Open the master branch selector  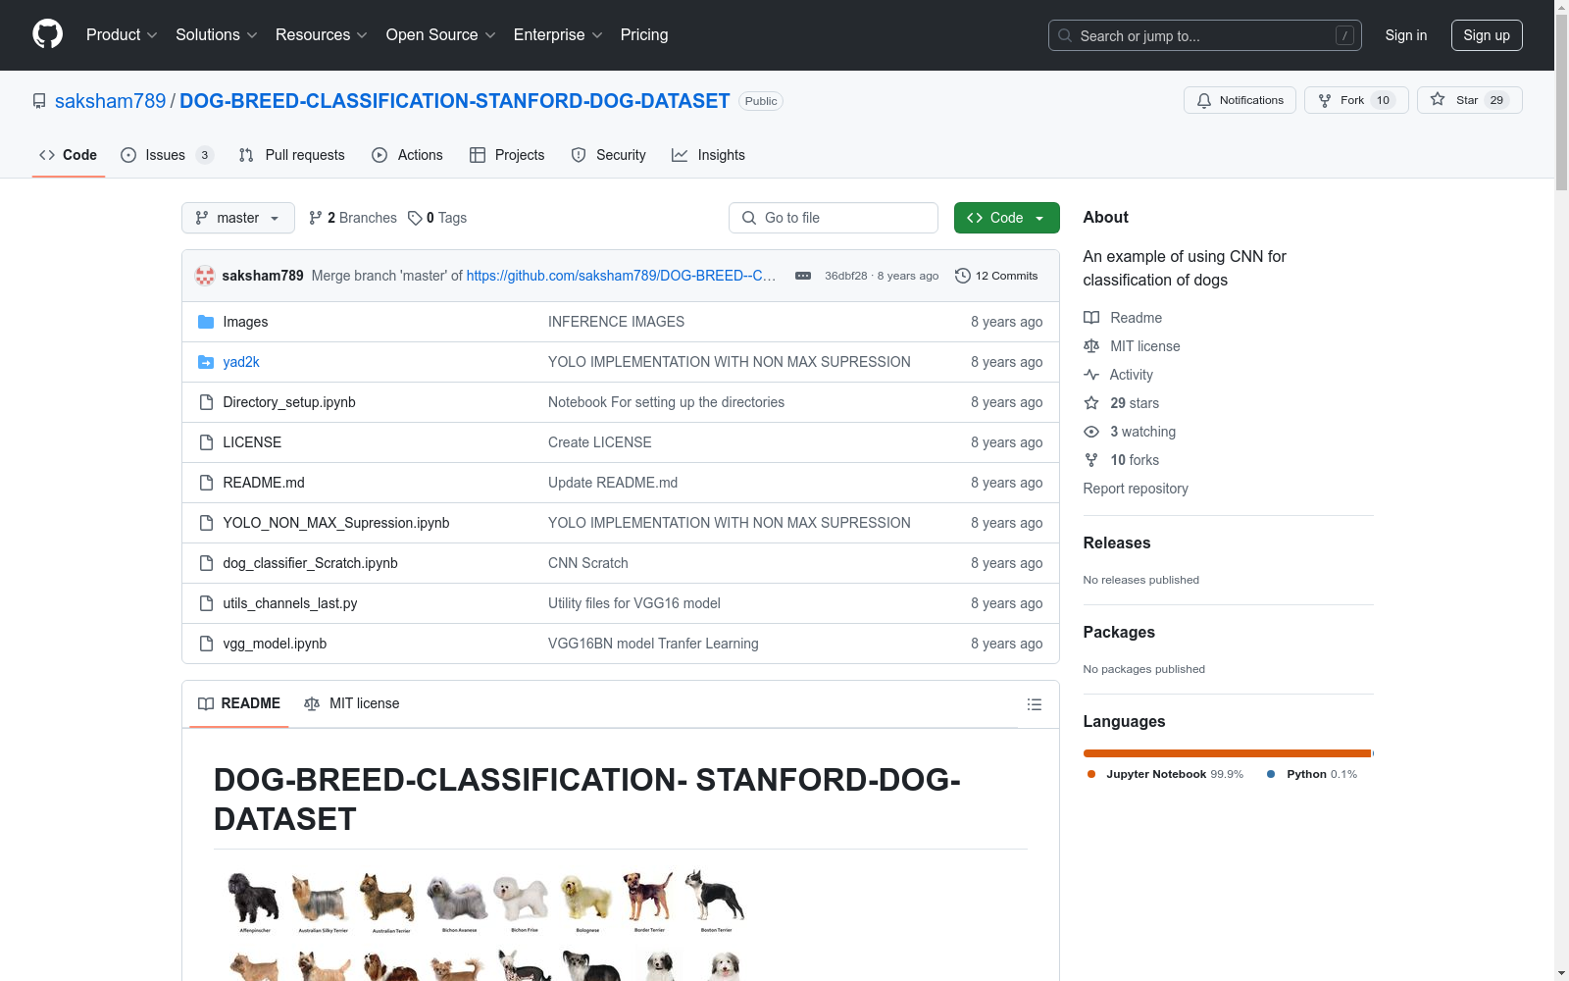coord(237,218)
